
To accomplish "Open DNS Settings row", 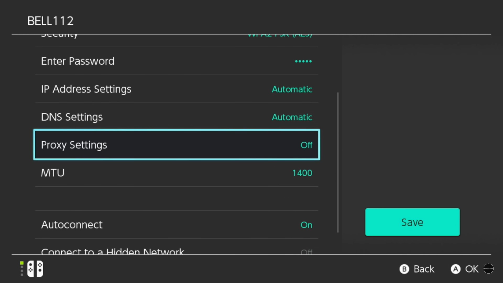I will [x=177, y=117].
